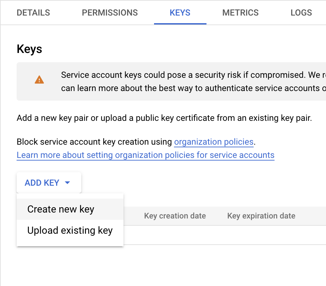
Task: Click the dropdown caret next to ADD KEY
Action: click(x=68, y=182)
